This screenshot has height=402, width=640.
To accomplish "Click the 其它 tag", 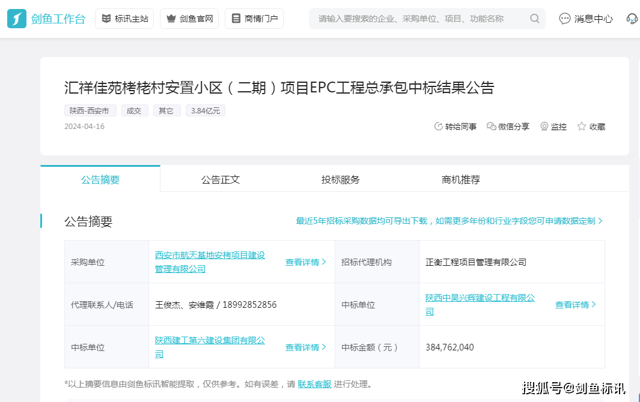I will tap(167, 111).
